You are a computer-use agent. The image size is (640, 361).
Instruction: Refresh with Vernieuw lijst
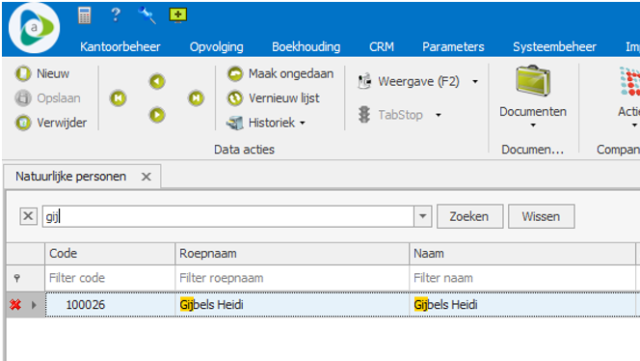pos(274,98)
